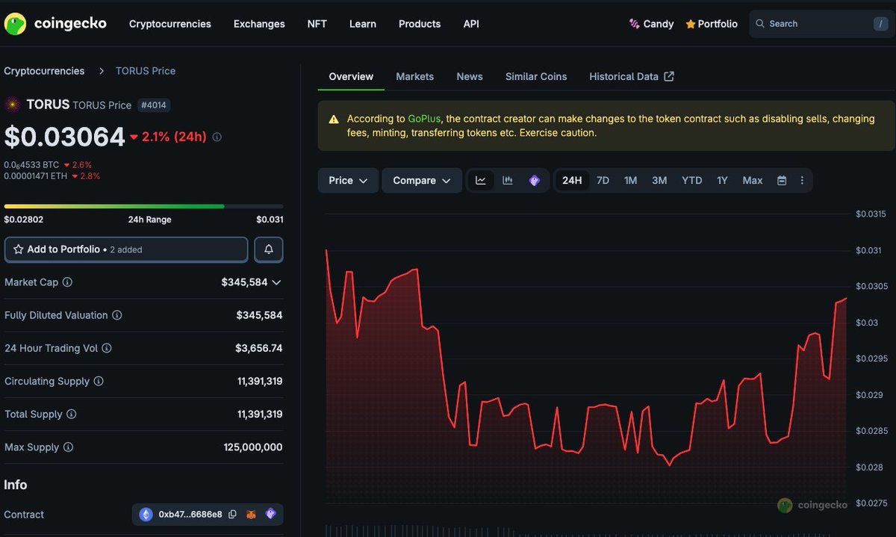
Task: Select the 1M chart range
Action: [630, 181]
